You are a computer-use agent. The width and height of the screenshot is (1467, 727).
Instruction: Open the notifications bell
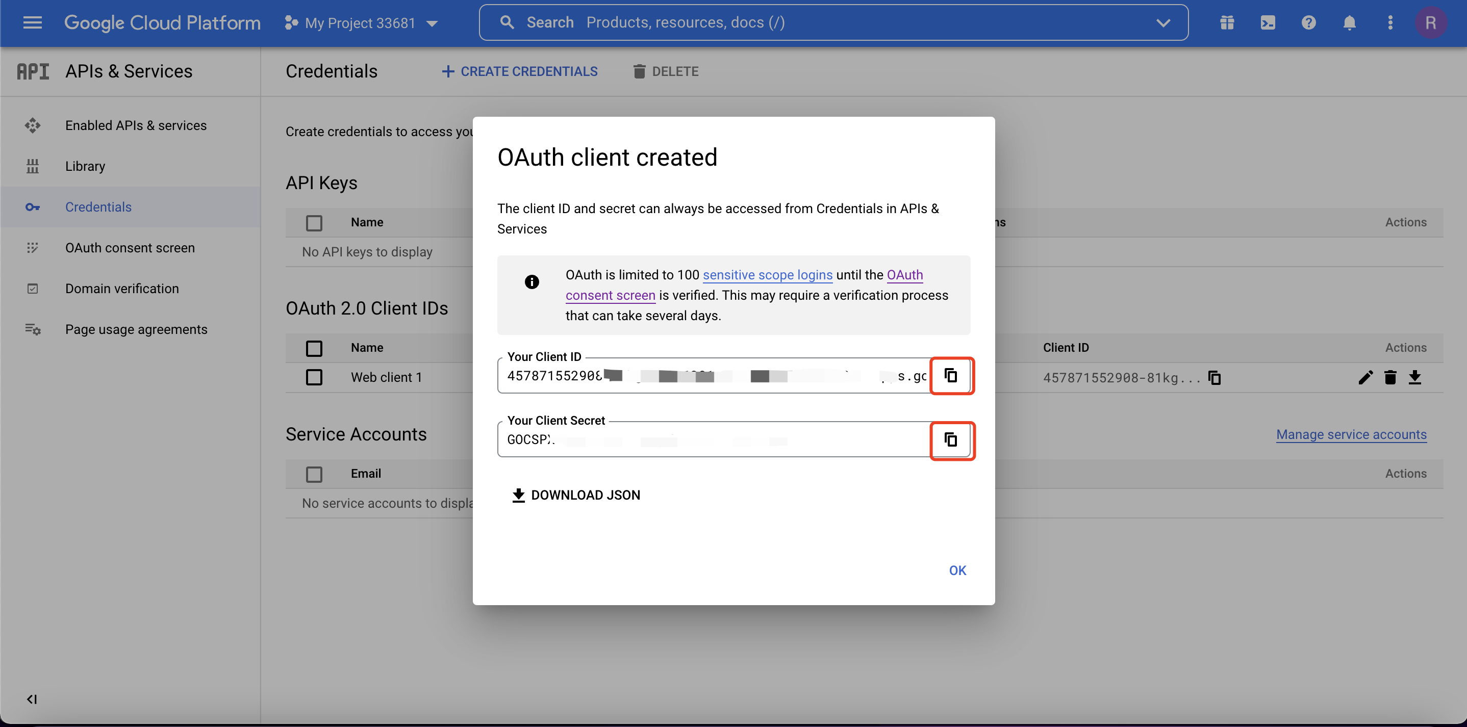point(1349,23)
